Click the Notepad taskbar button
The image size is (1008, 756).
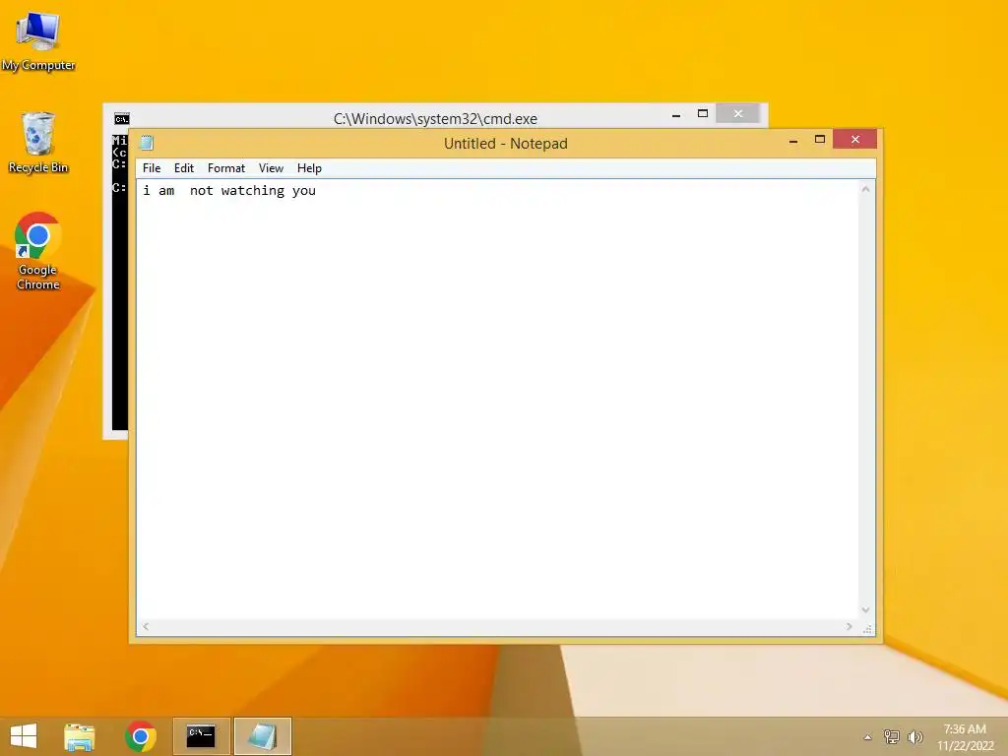[x=262, y=736]
